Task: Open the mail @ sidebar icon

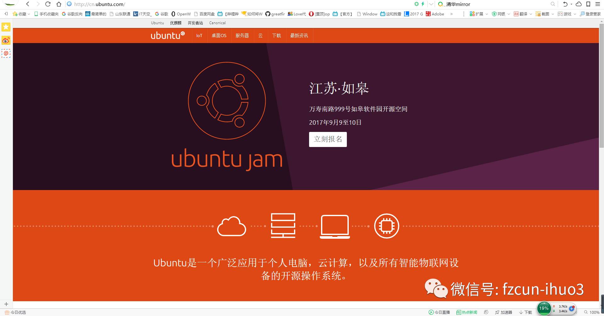Action: [6, 53]
